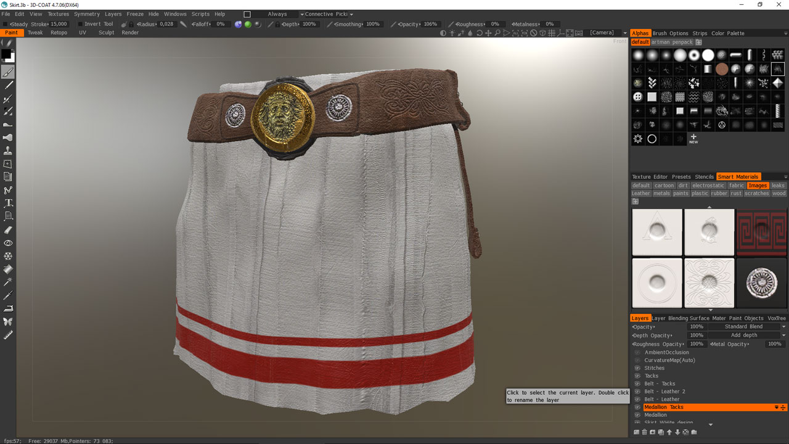The height and width of the screenshot is (444, 789).
Task: Hide the Belt - Leather 2 layer
Action: (x=637, y=392)
